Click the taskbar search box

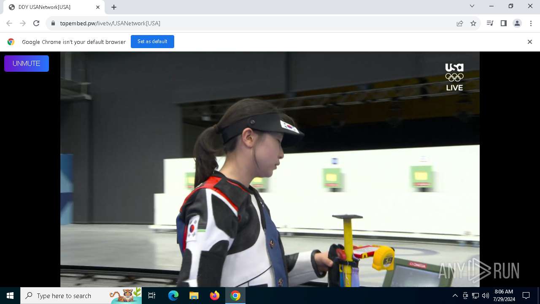81,296
